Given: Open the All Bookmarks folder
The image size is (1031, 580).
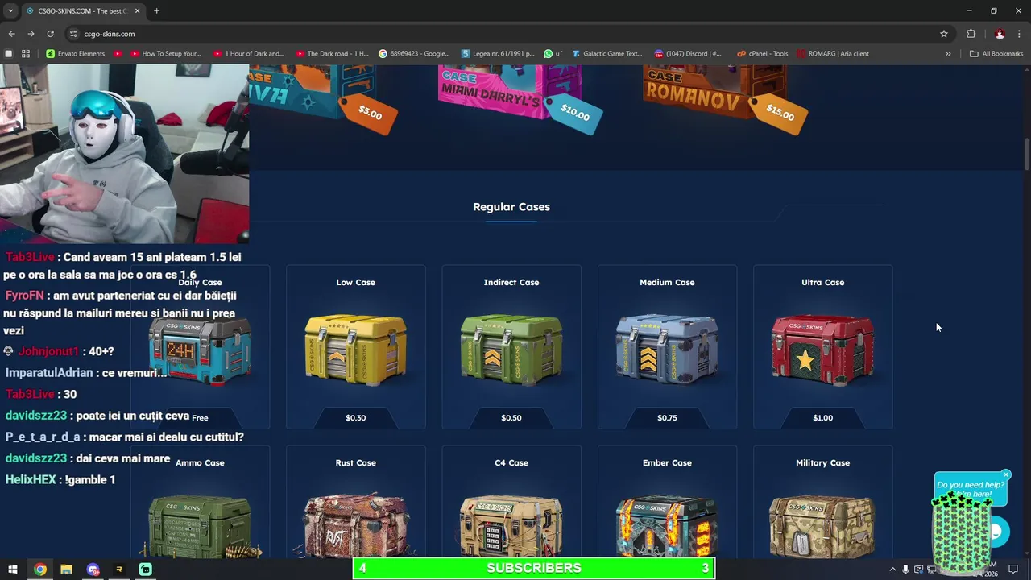Looking at the screenshot, I should [x=996, y=54].
